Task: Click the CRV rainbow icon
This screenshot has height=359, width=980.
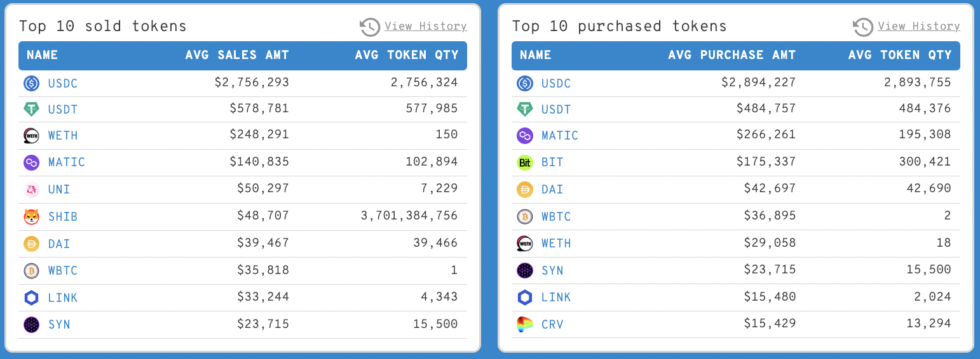Action: [524, 325]
